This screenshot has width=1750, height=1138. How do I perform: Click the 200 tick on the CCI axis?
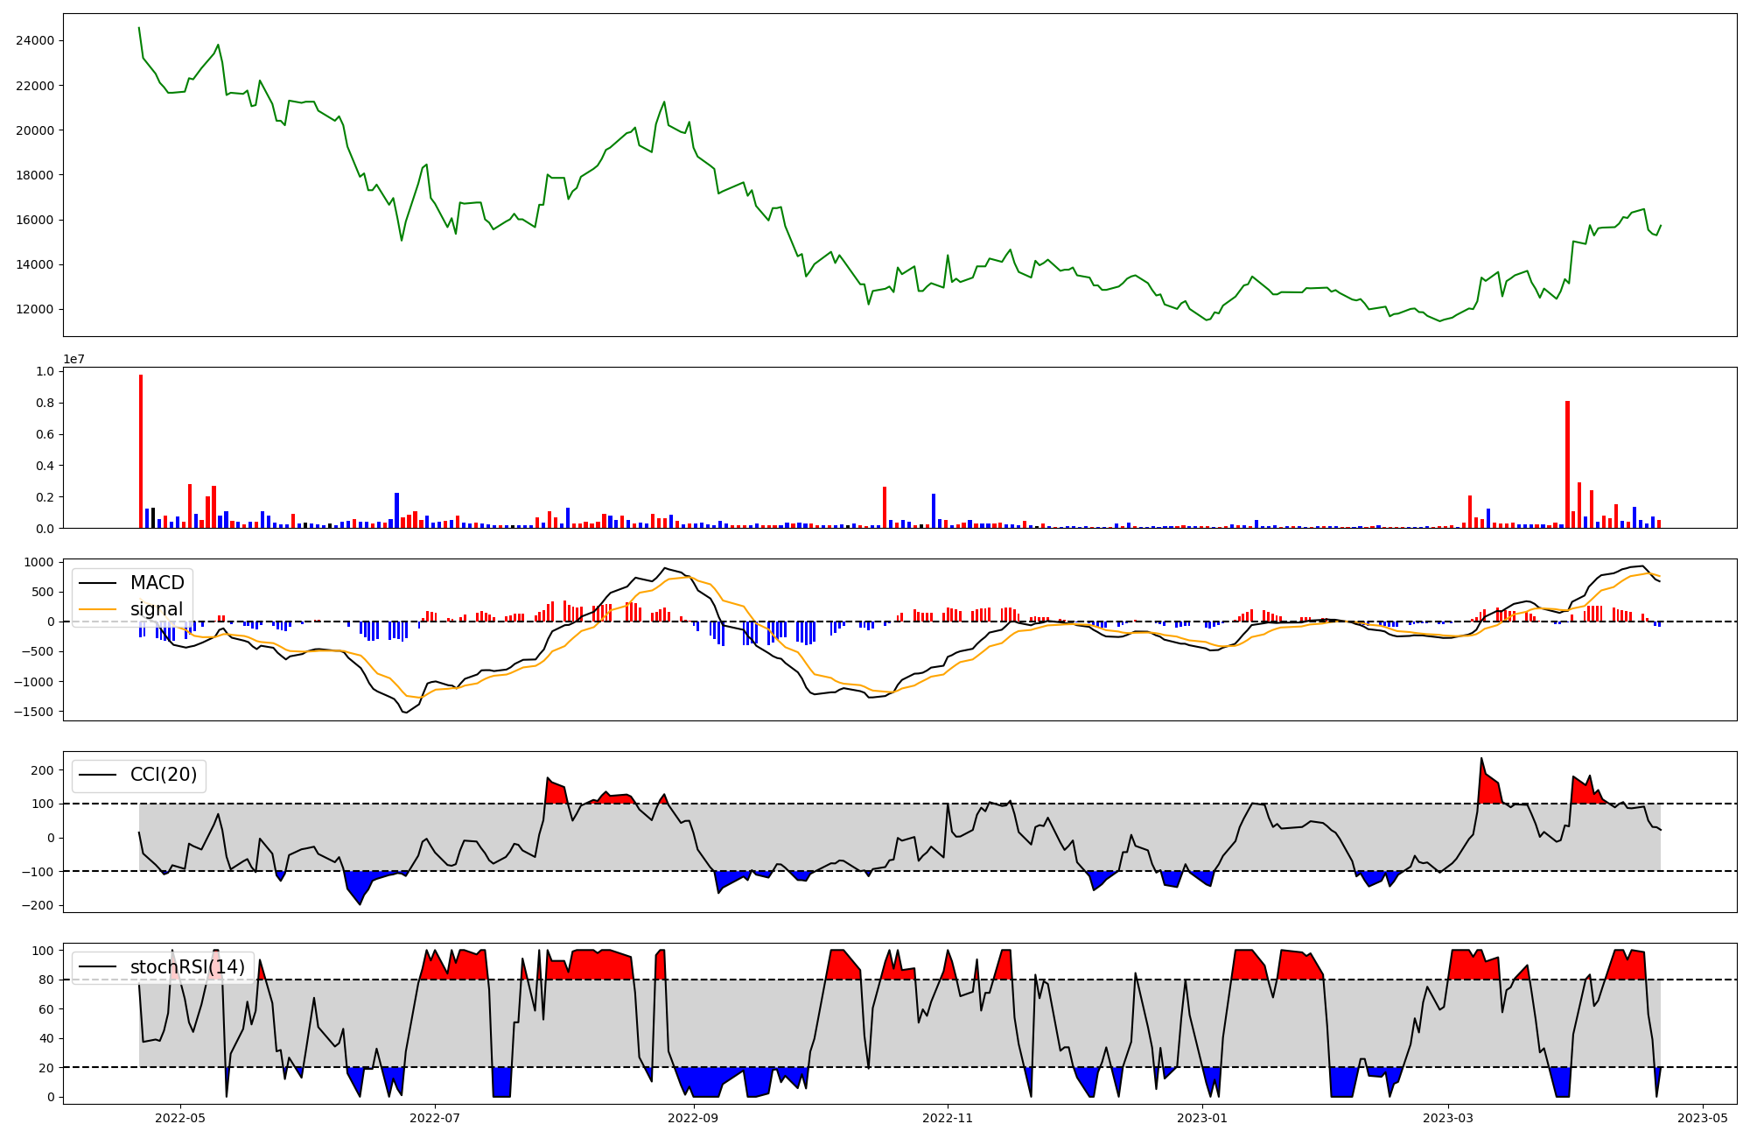(44, 770)
